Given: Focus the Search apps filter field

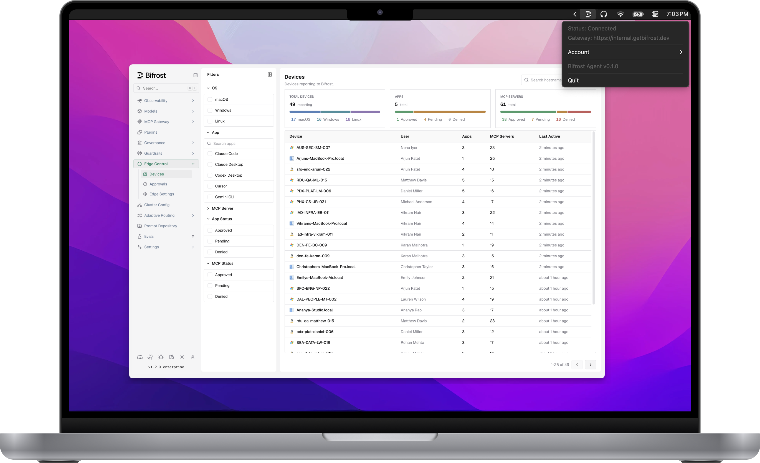Looking at the screenshot, I should pos(239,143).
